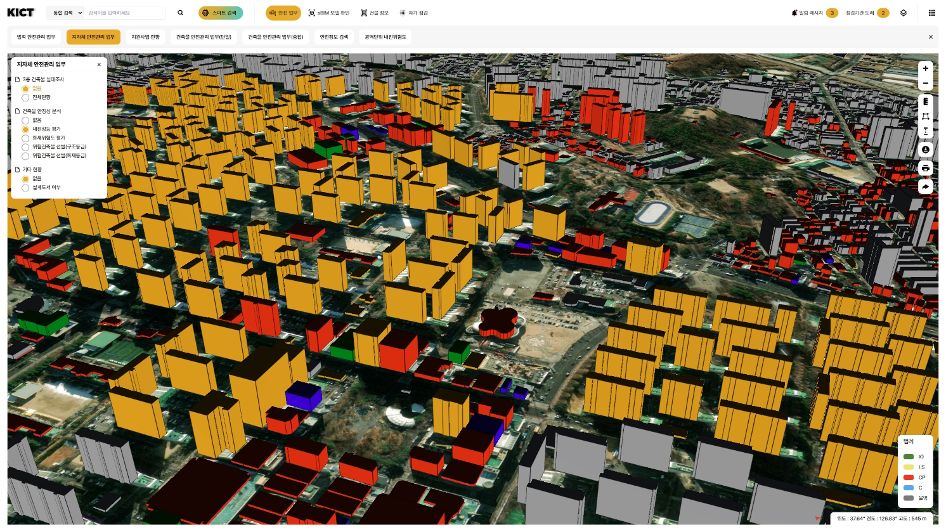The image size is (946, 532).
Task: Click the zoom in plus button
Action: 926,68
